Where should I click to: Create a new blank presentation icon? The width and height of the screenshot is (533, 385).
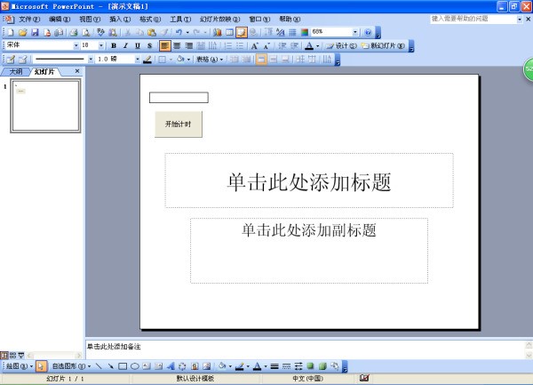pos(10,32)
